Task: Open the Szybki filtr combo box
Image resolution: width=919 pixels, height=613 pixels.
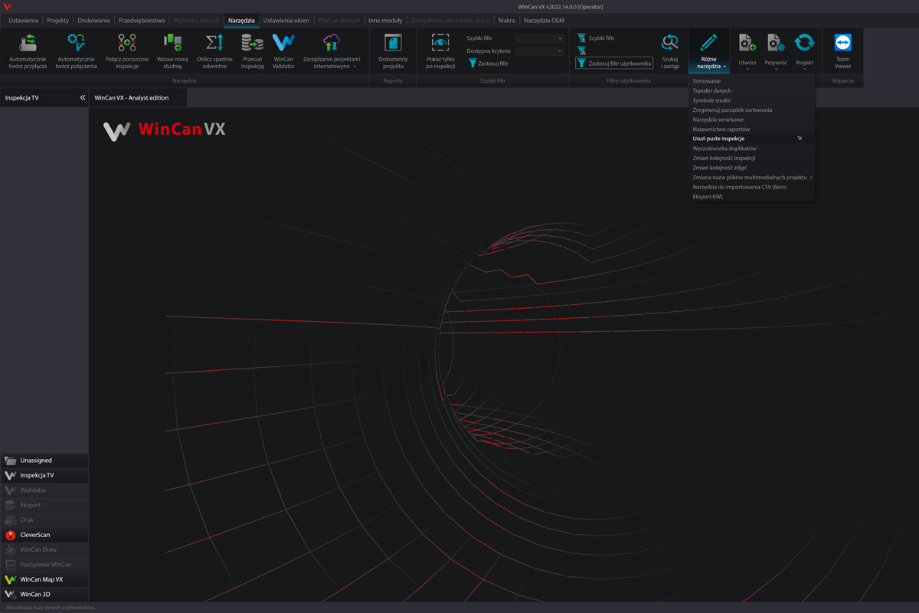Action: (x=540, y=38)
